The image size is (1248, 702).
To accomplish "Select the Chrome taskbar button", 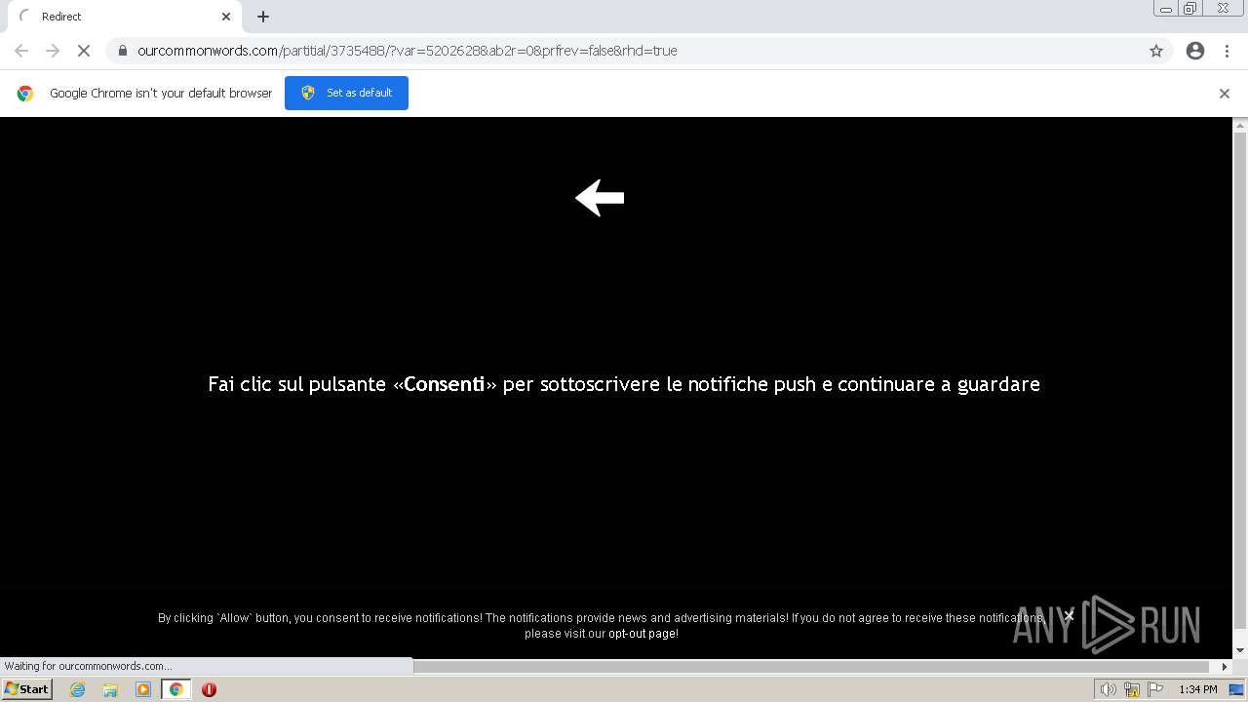I will click(175, 689).
